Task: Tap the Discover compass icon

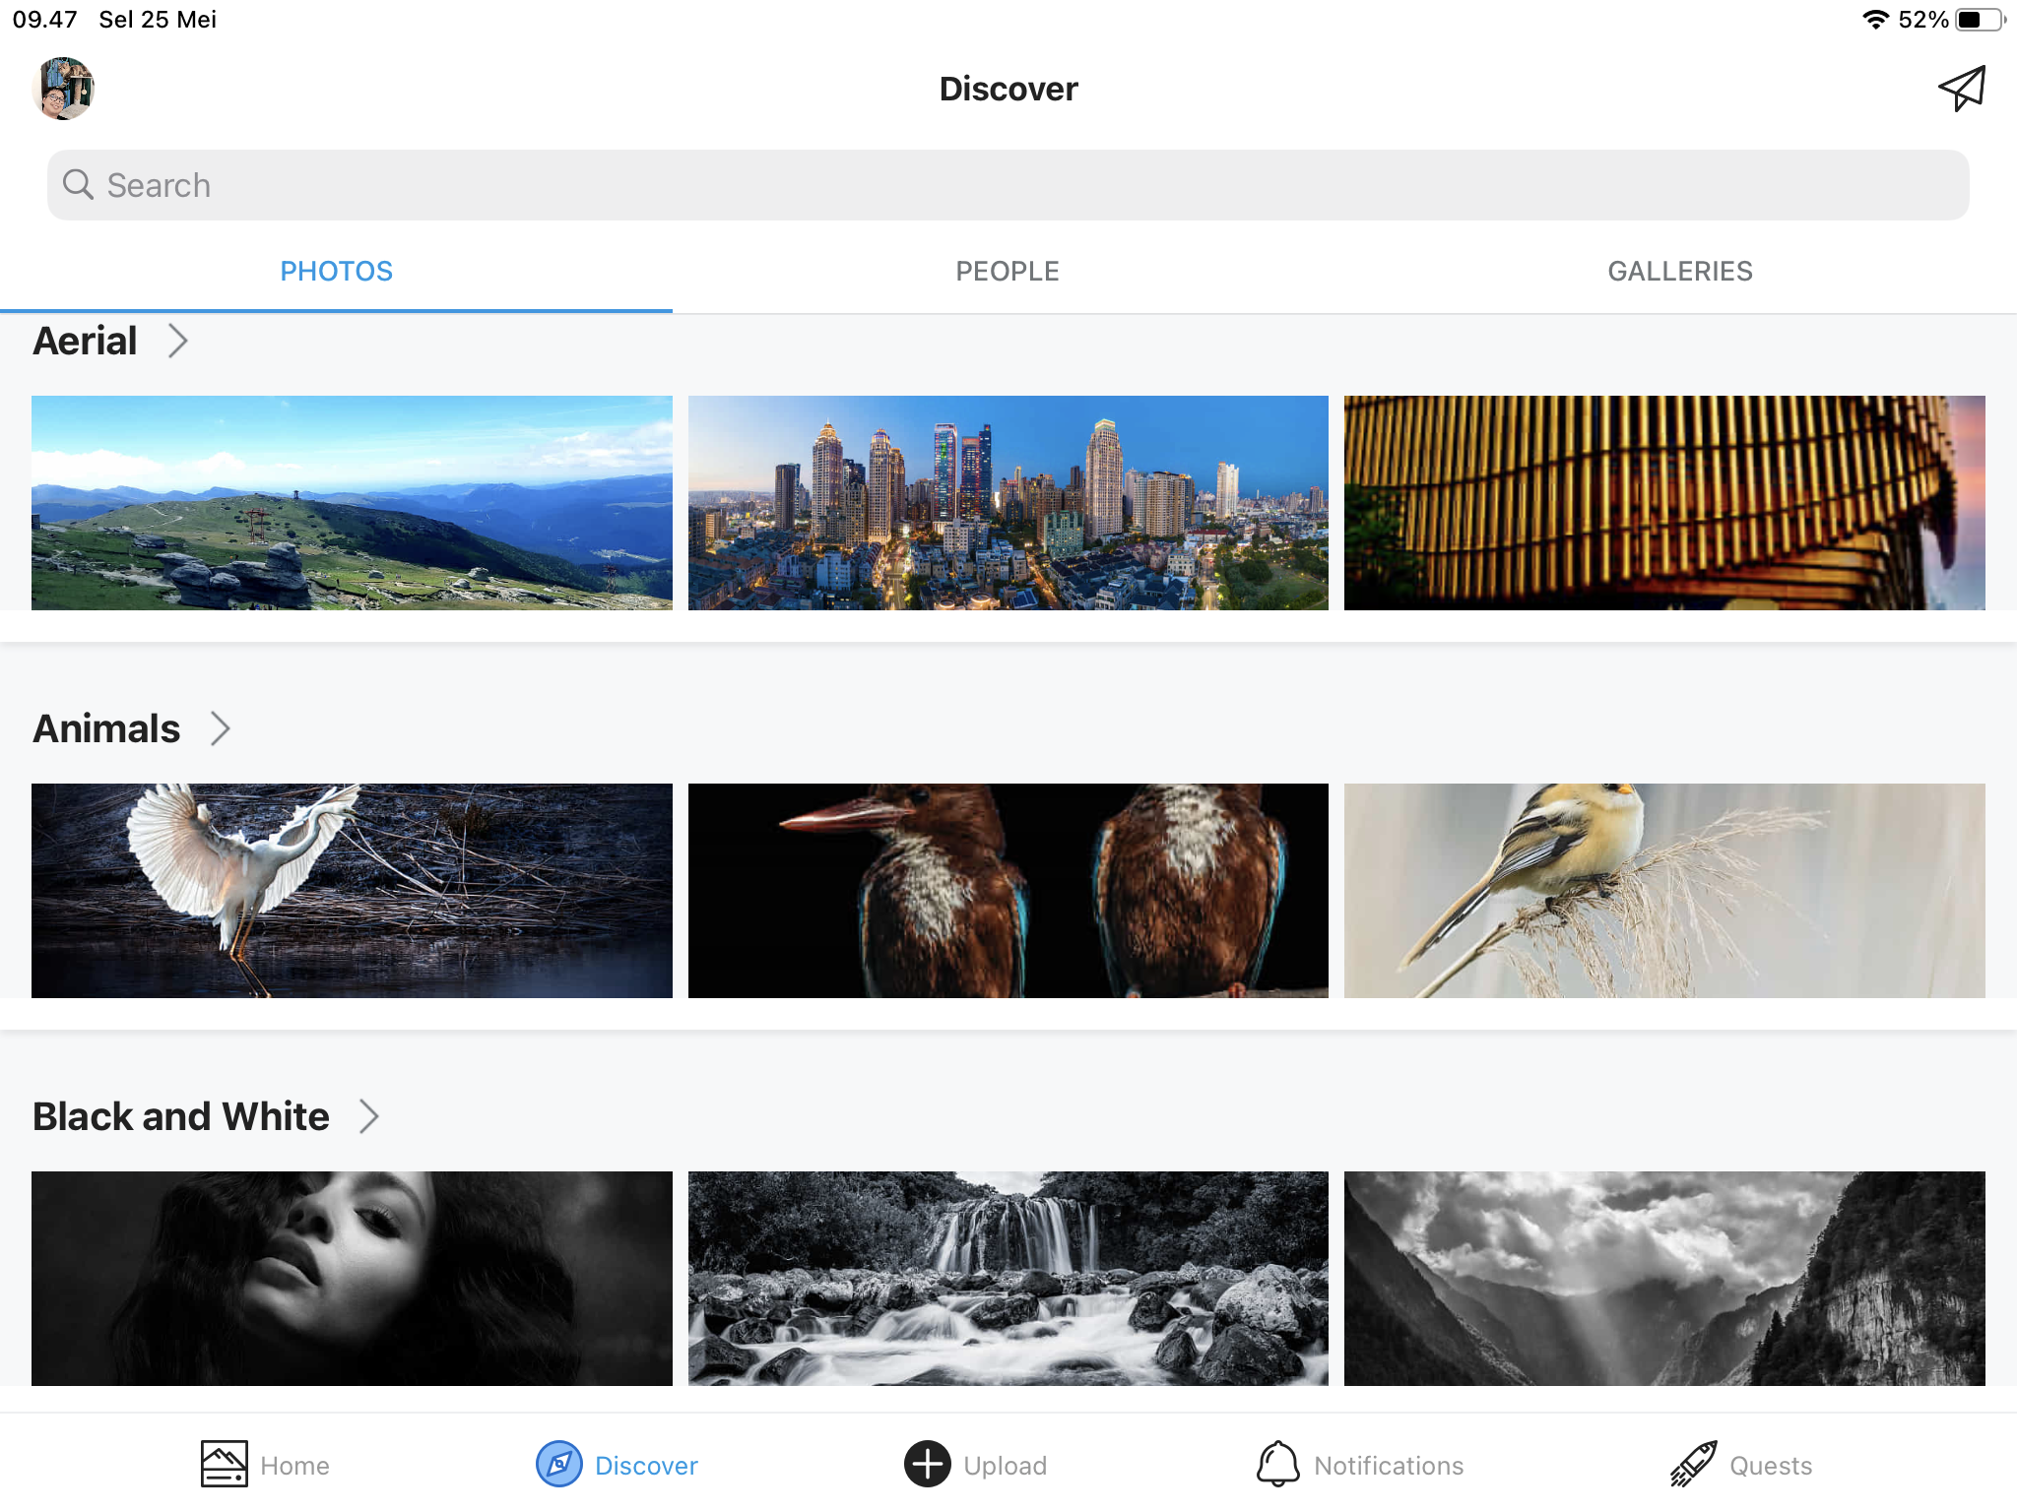Action: coord(558,1465)
